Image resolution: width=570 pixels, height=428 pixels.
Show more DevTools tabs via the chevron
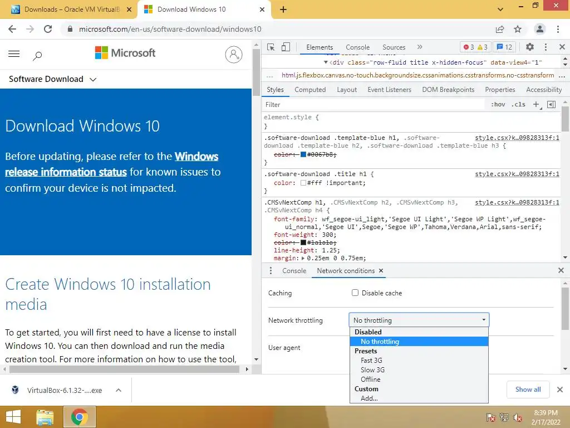pyautogui.click(x=420, y=47)
